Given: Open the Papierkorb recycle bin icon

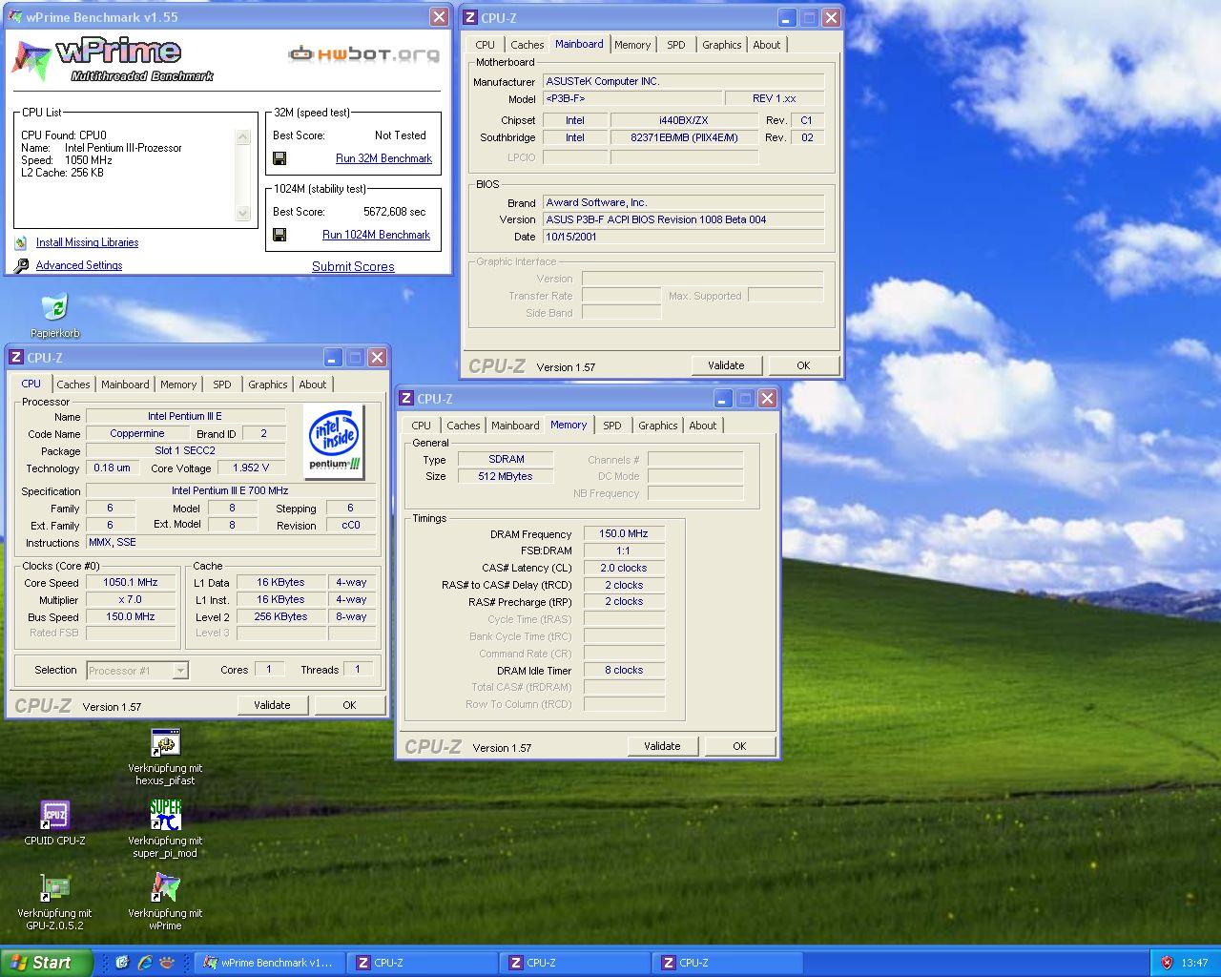Looking at the screenshot, I should (54, 307).
